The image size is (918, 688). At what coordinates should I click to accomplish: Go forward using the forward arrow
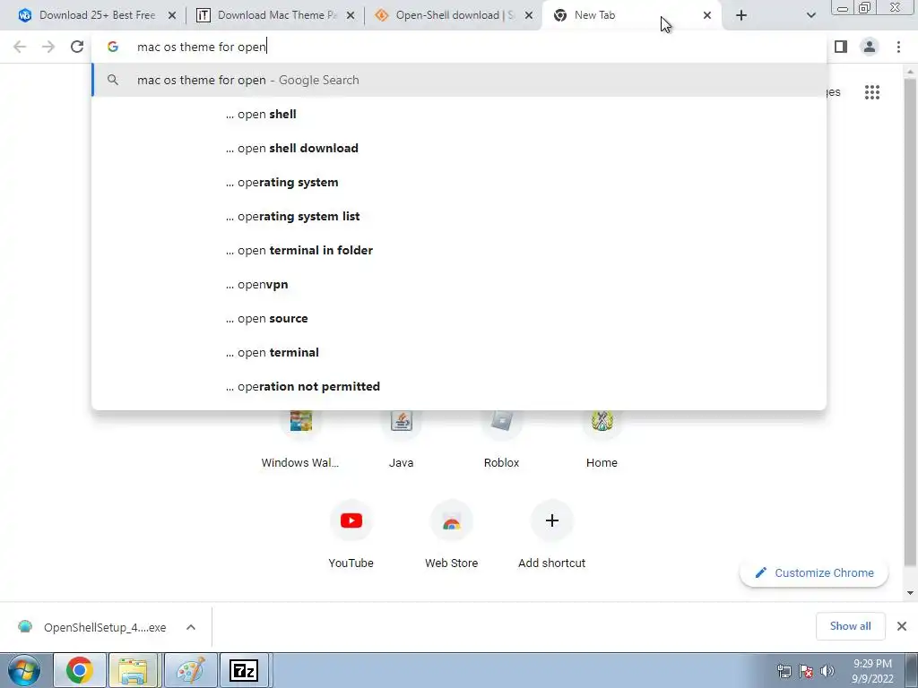click(48, 47)
